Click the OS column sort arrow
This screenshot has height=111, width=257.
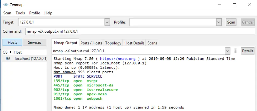coord(10,52)
